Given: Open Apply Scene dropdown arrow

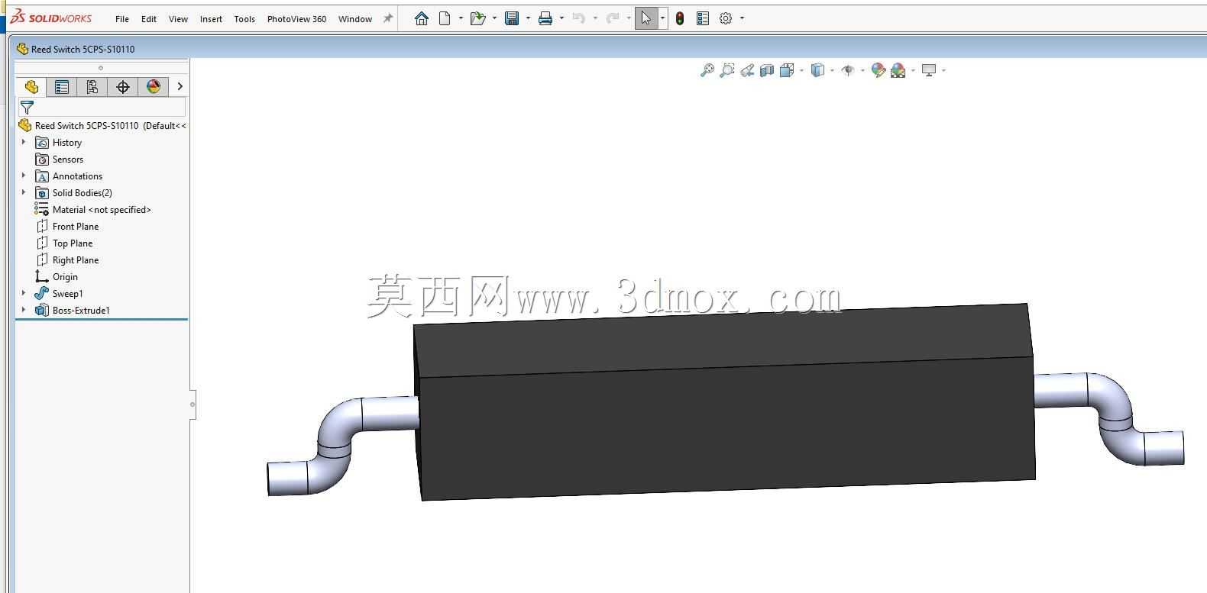Looking at the screenshot, I should pos(913,70).
